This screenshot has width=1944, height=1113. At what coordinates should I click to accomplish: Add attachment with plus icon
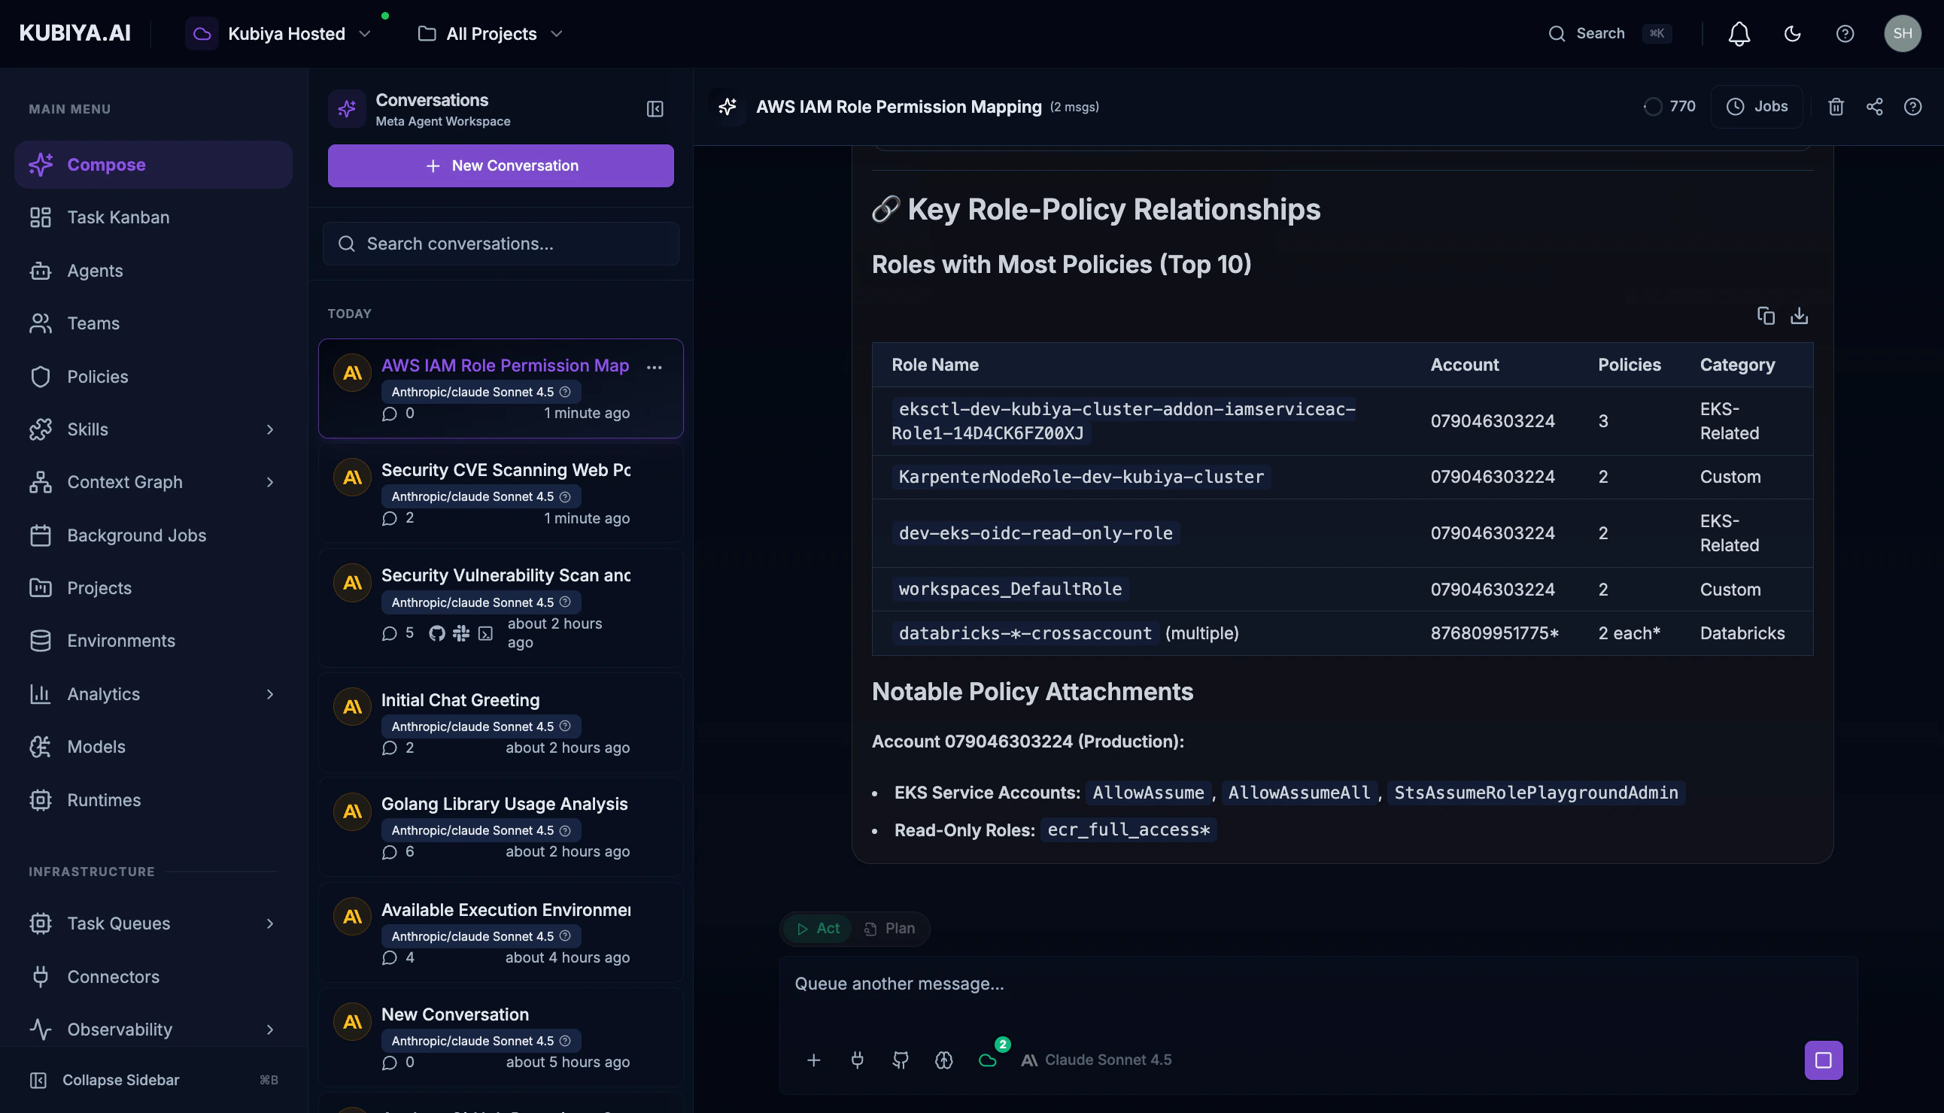click(814, 1060)
